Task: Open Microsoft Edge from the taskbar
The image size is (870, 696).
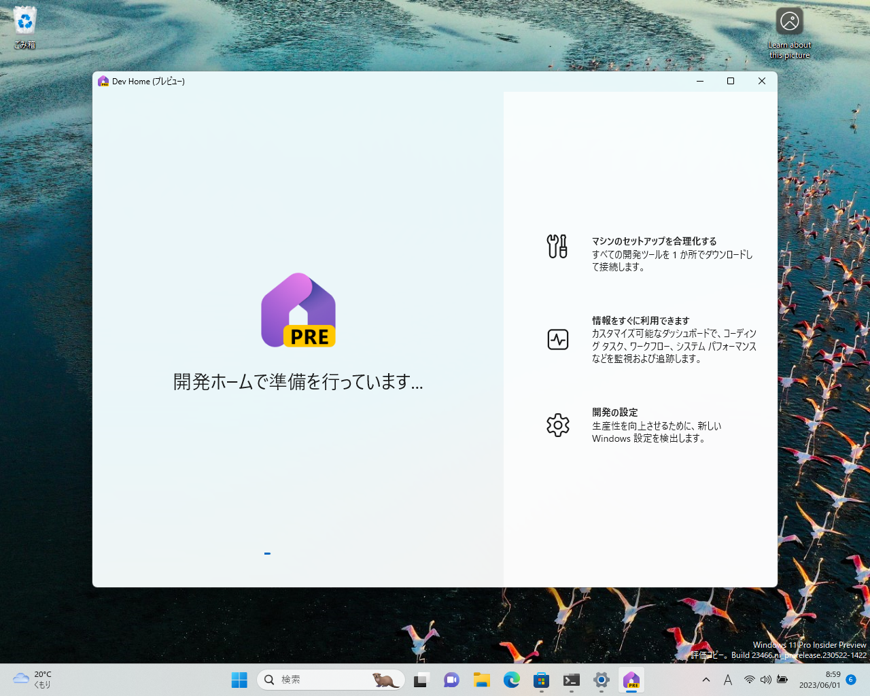Action: [x=511, y=680]
